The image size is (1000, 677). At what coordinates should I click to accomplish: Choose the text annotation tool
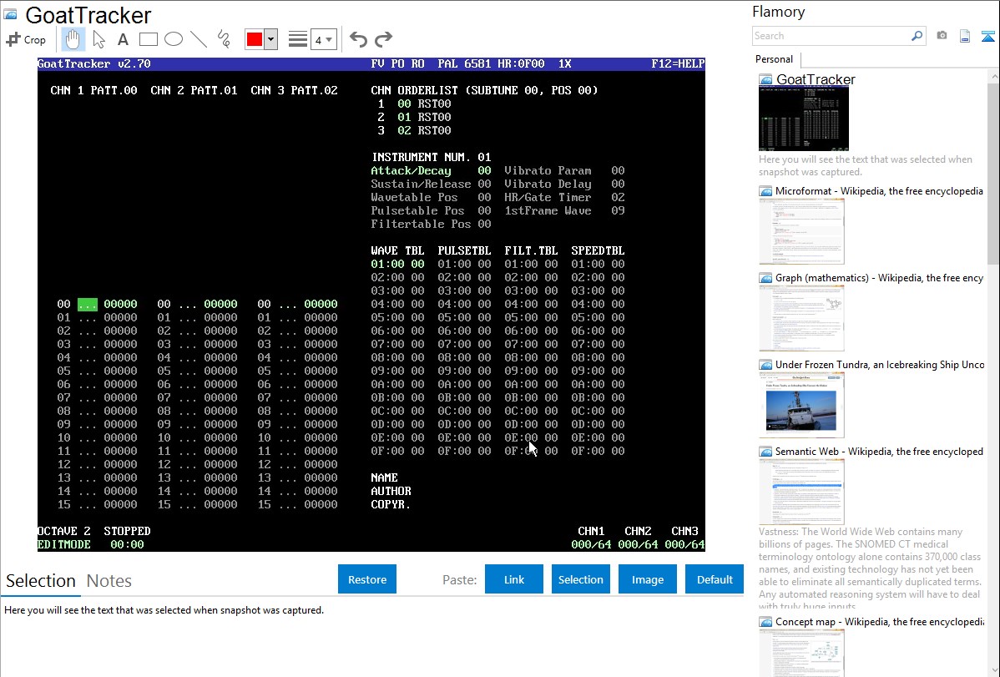pos(123,39)
